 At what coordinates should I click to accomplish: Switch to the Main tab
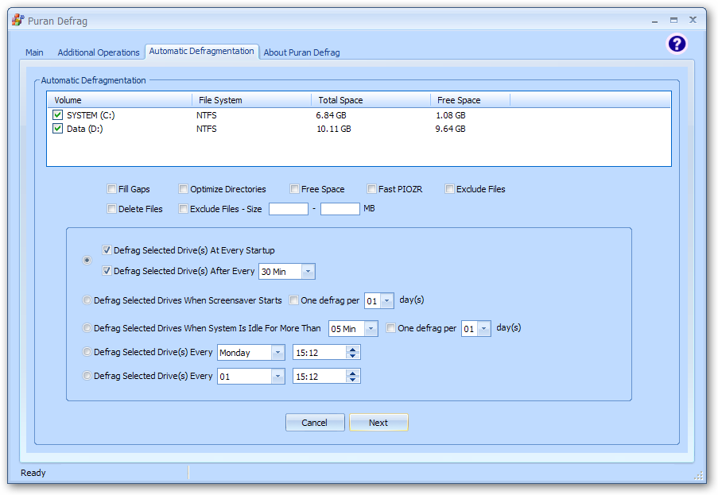pos(34,52)
